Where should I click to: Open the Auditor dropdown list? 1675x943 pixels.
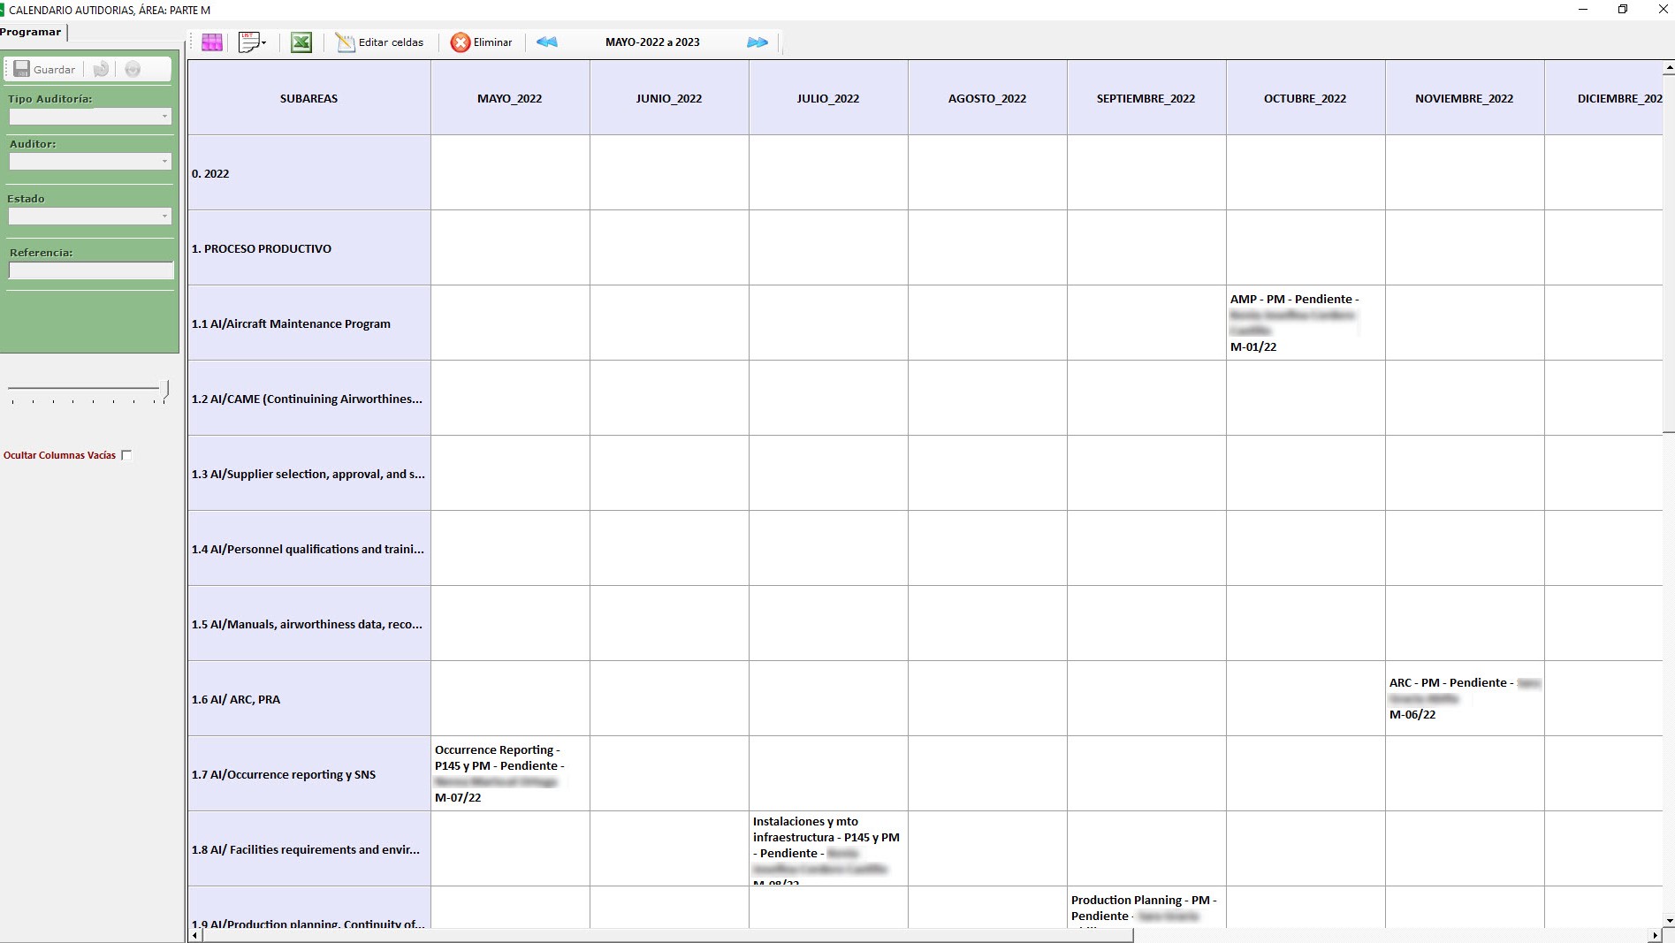coord(164,162)
